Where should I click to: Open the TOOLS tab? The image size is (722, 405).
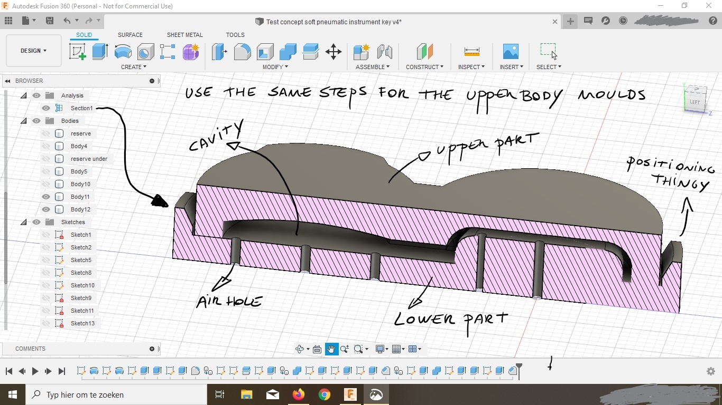click(235, 35)
